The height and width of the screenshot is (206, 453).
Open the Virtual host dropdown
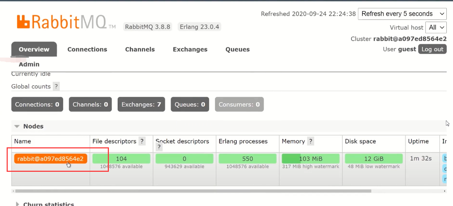pyautogui.click(x=436, y=27)
